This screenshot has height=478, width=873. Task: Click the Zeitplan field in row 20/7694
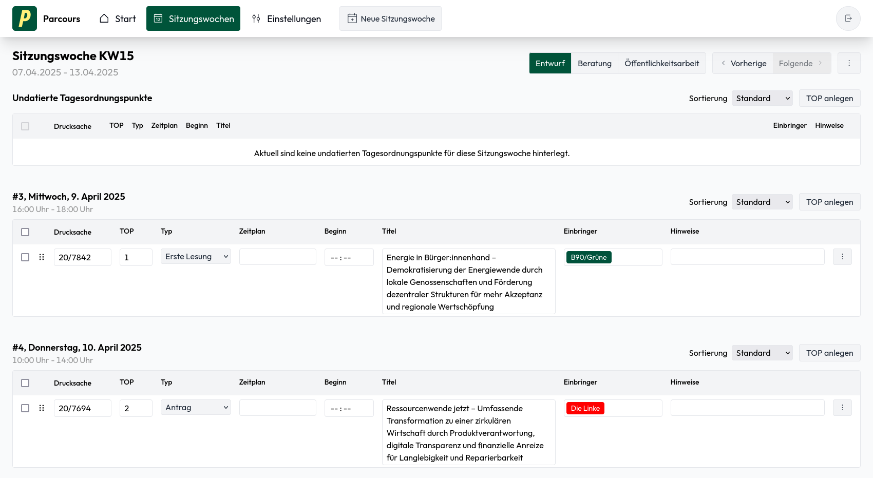click(278, 408)
